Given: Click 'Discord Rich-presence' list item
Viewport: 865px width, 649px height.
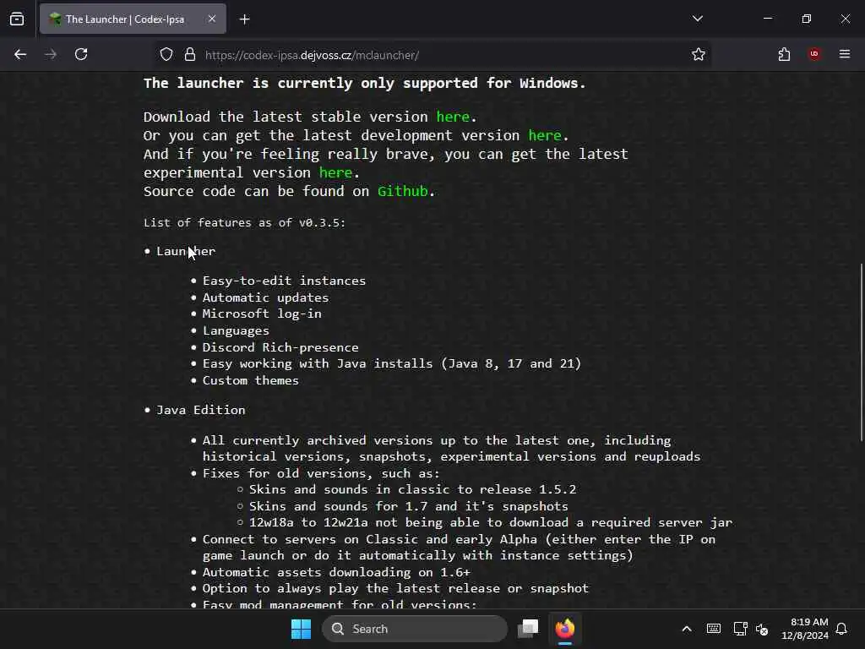Looking at the screenshot, I should click(280, 347).
